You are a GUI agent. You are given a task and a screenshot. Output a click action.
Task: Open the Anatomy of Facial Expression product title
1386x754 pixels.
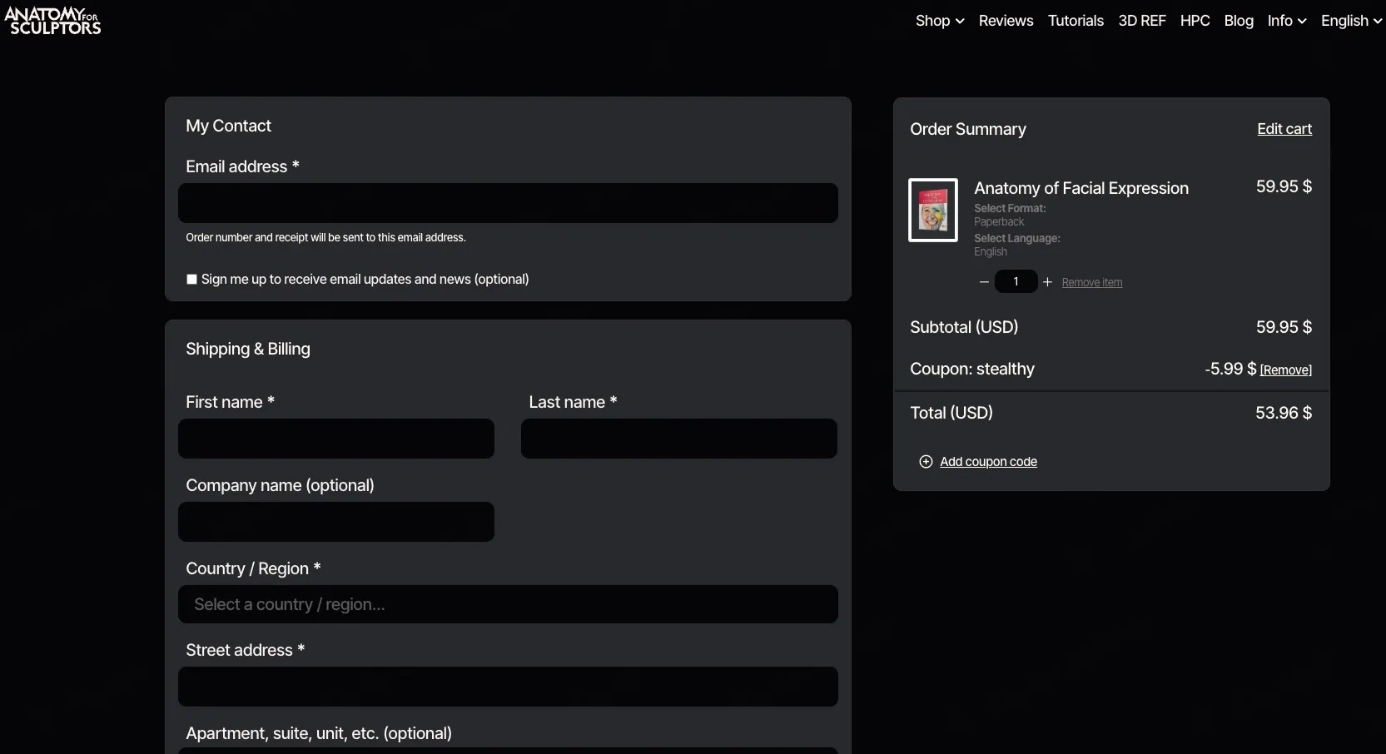tap(1081, 188)
